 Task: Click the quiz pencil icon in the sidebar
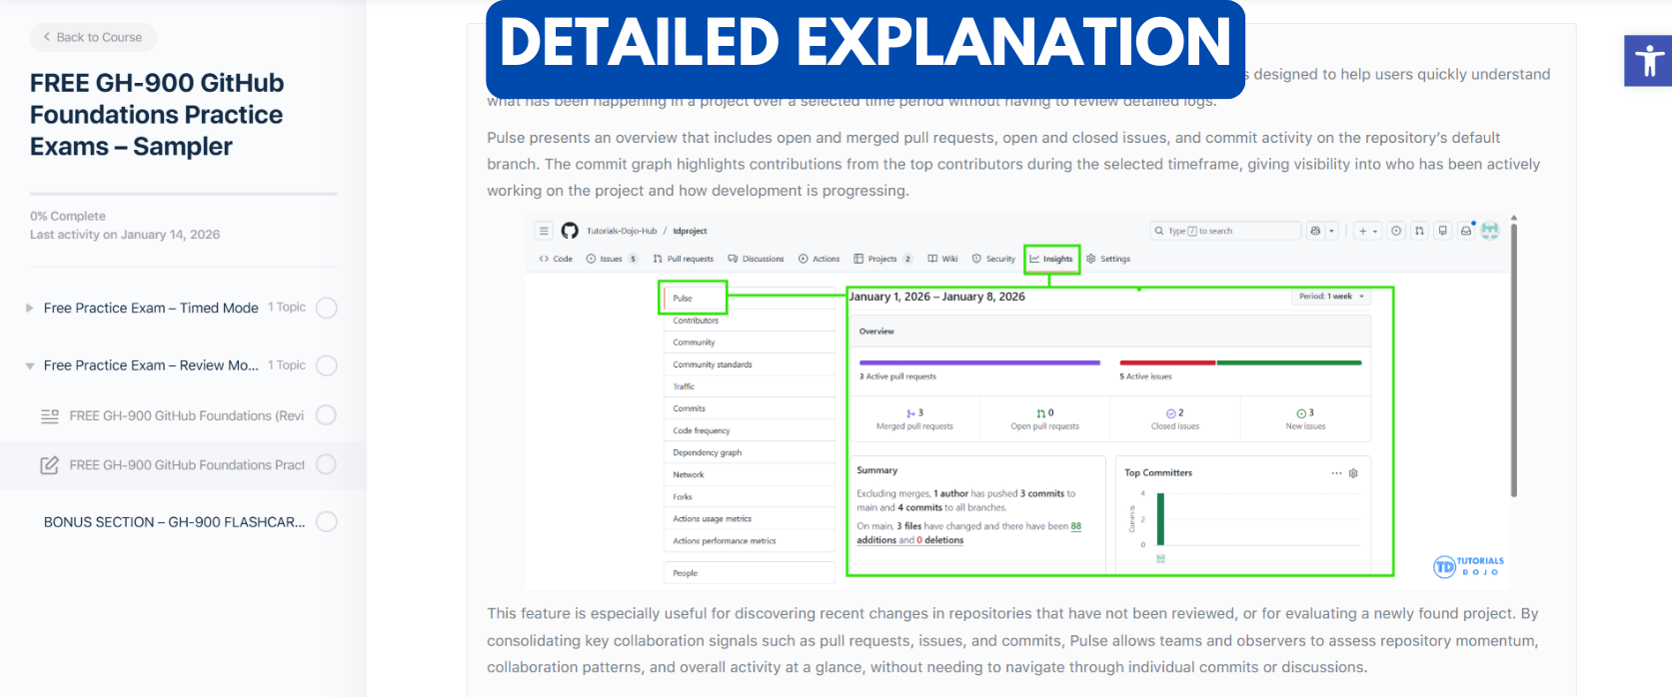[49, 465]
